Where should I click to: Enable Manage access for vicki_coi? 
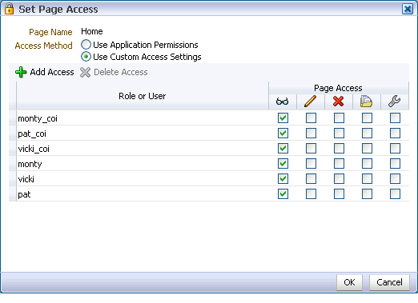(395, 149)
